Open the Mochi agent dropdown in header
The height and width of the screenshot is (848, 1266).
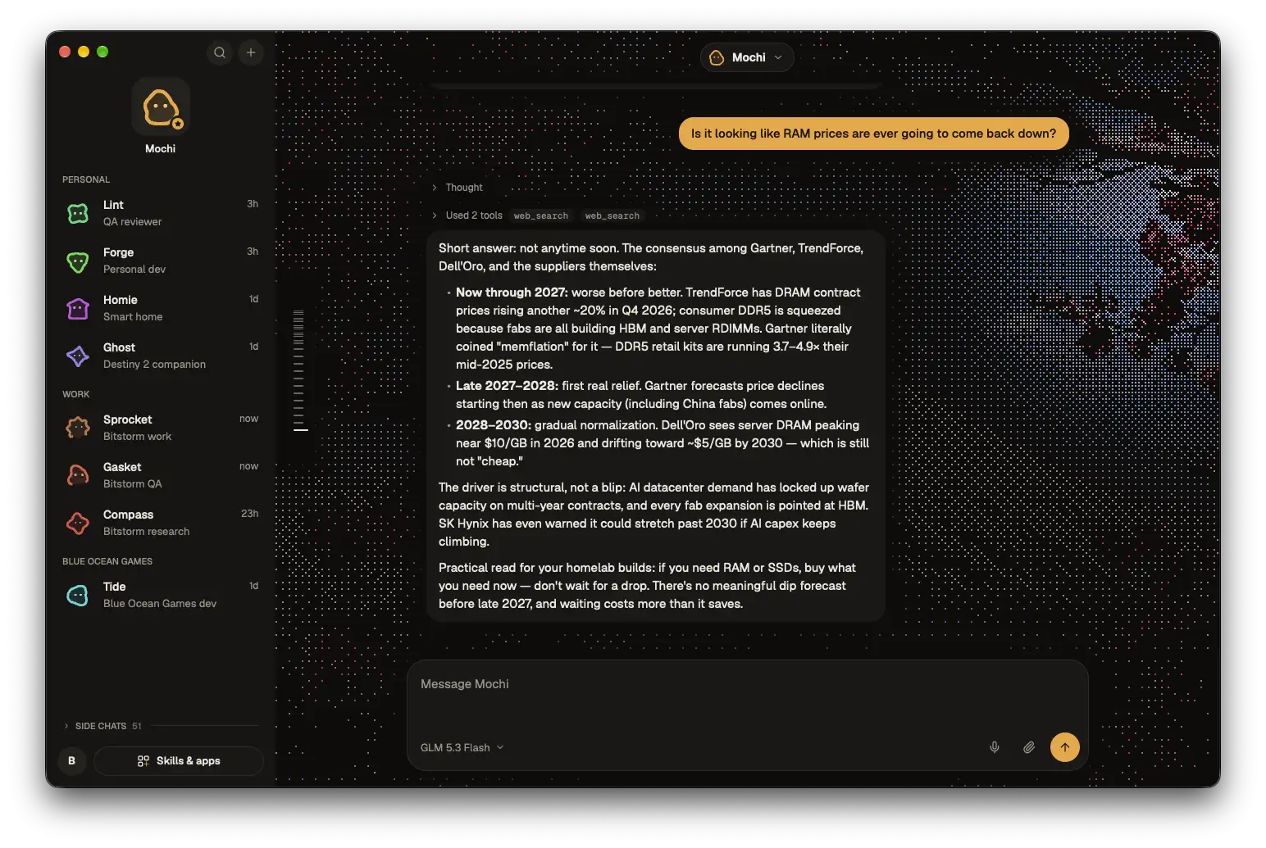[747, 57]
